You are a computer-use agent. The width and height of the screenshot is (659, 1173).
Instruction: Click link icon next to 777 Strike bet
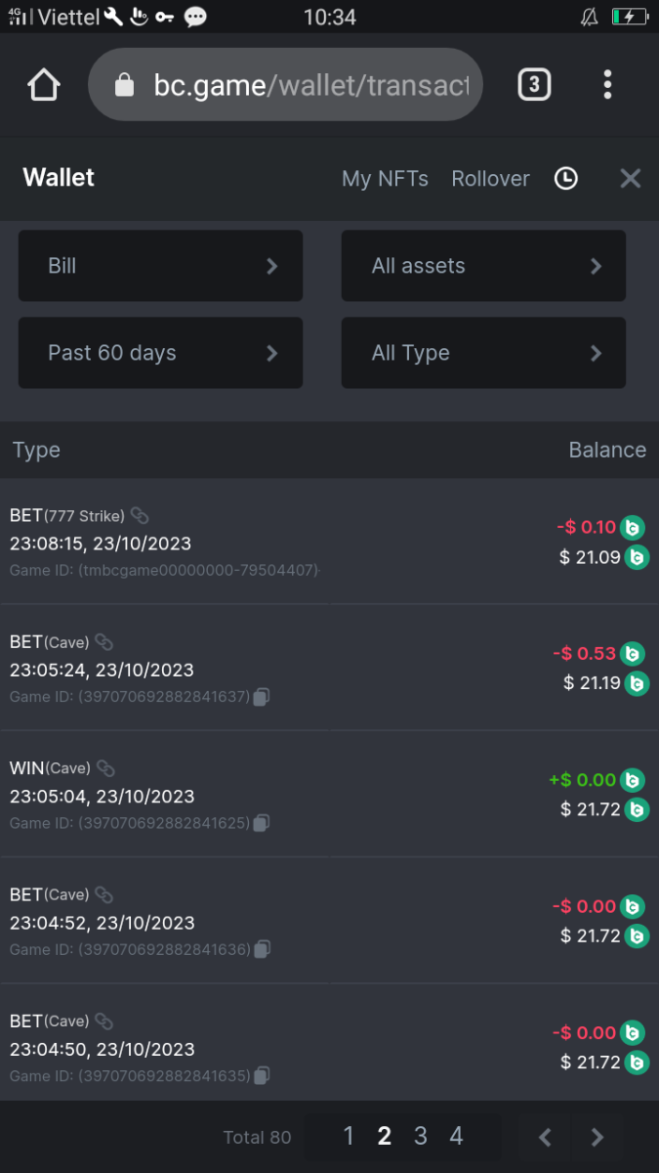click(140, 515)
